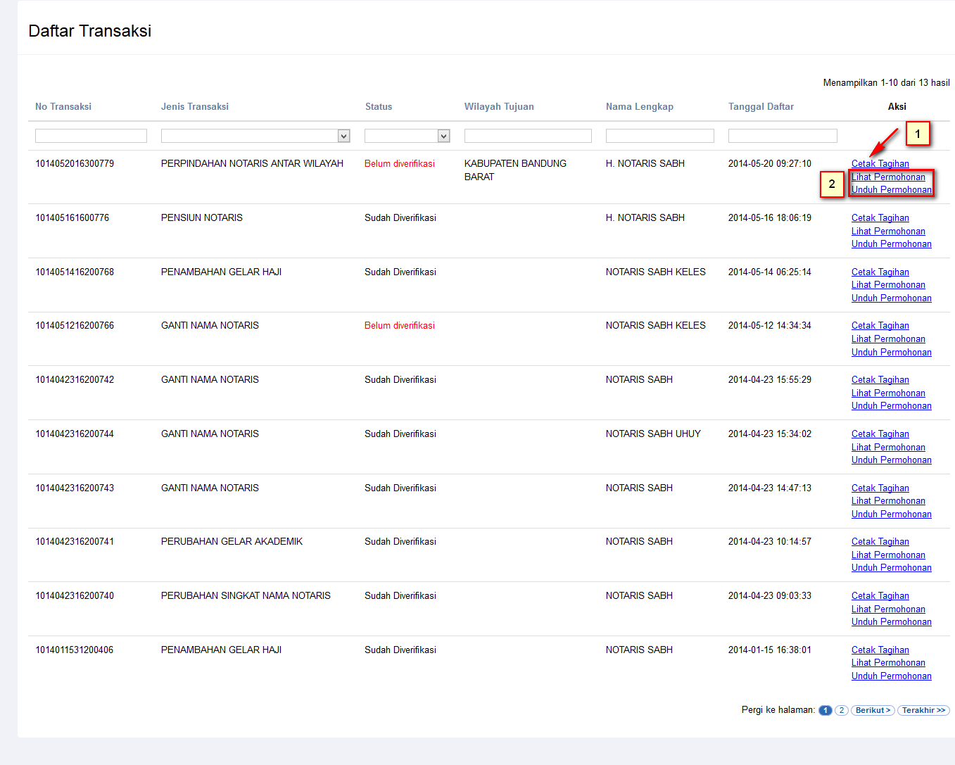Sort by No Transaksi column header
This screenshot has width=955, height=765.
pyautogui.click(x=63, y=107)
